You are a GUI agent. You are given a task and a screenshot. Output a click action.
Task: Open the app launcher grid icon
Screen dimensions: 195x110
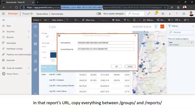tap(3, 13)
